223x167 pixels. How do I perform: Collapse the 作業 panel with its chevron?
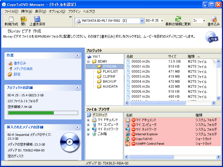coord(77,55)
